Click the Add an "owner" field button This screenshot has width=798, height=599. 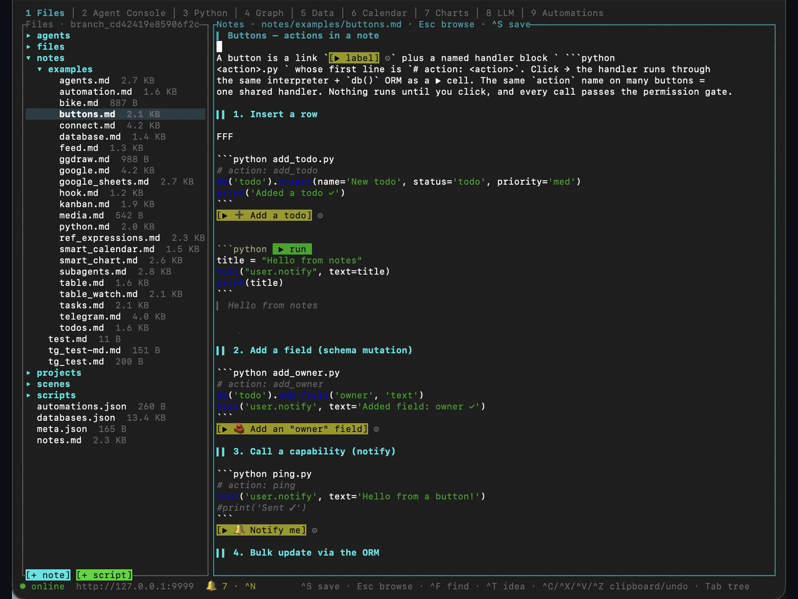[x=292, y=429]
